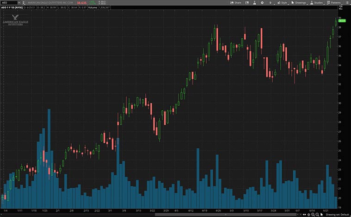Click the left-right pan arrows icon
This screenshot has width=351, height=217.
(304, 215)
